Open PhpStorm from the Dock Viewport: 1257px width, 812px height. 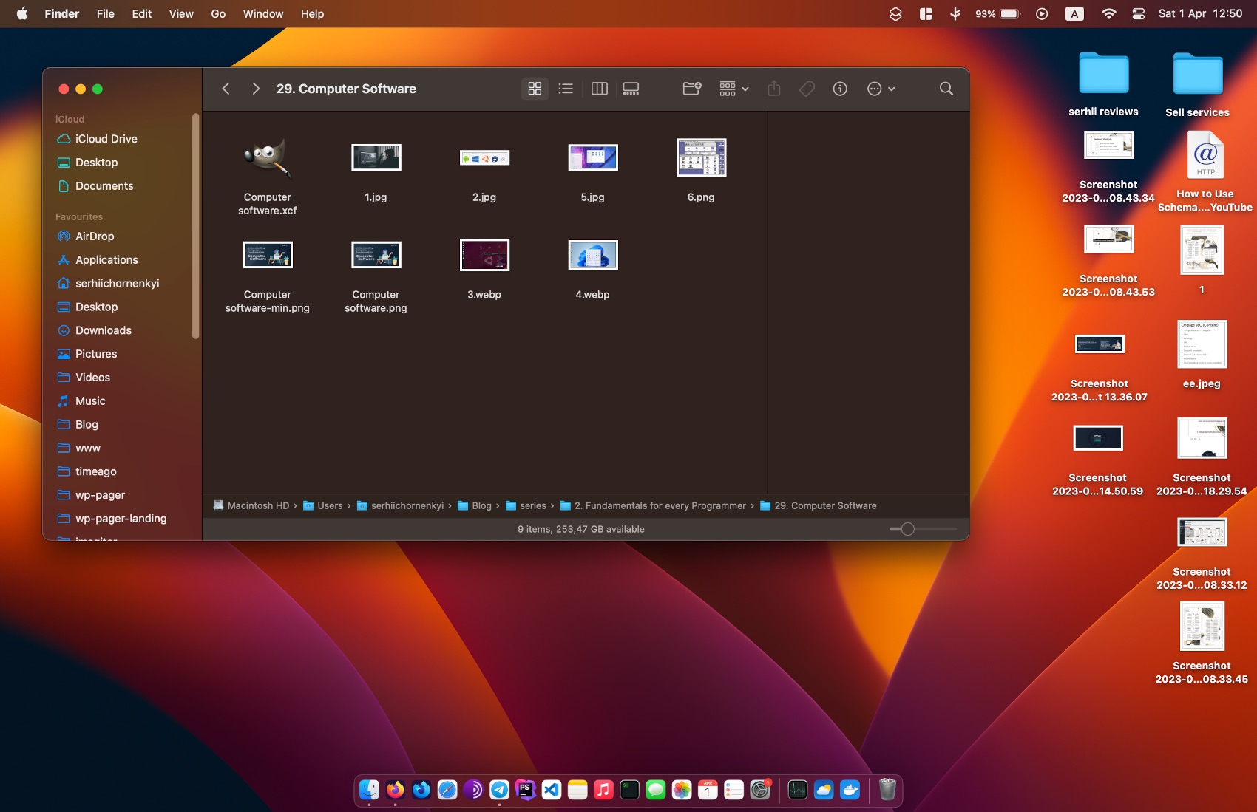[x=525, y=790]
